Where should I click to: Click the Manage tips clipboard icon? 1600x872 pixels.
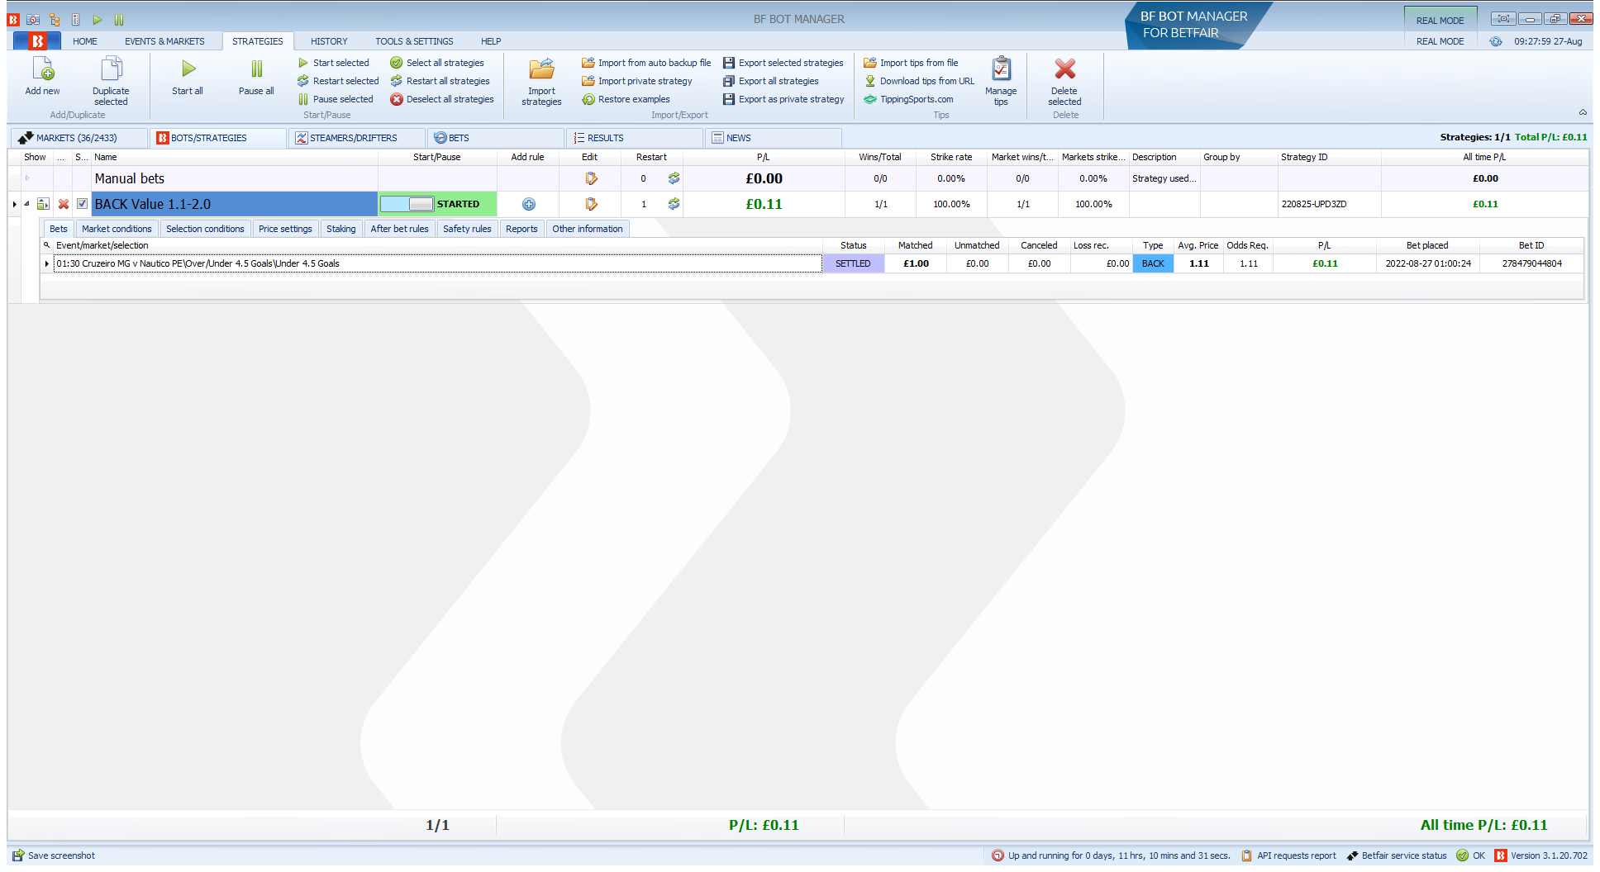[1001, 69]
